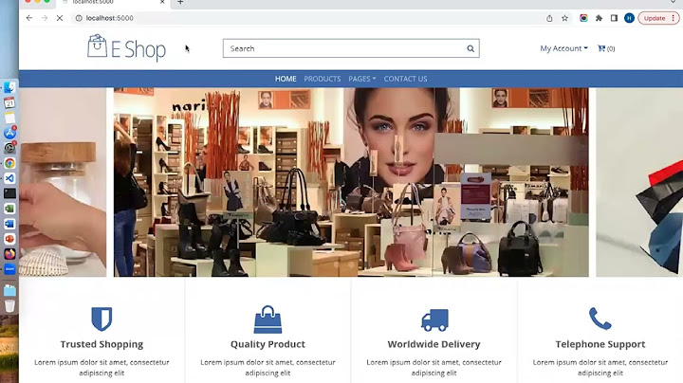Open Firefox from the Dock
The width and height of the screenshot is (683, 383).
point(9,254)
